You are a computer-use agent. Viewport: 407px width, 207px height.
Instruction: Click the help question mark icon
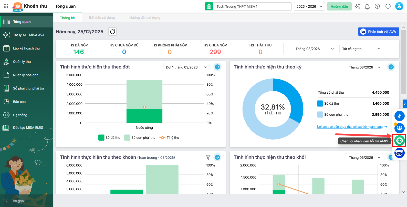coord(377,6)
